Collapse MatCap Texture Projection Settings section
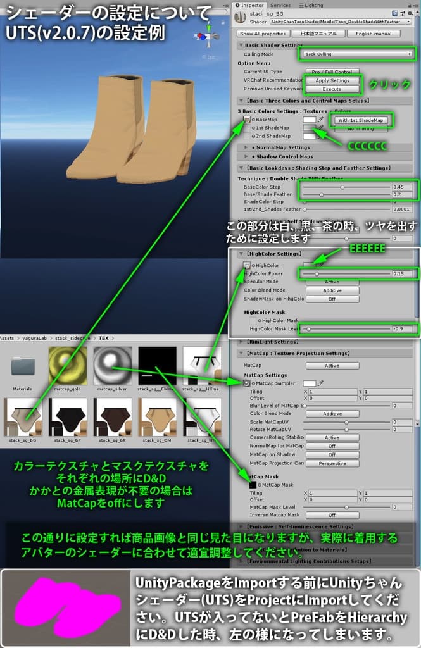The height and width of the screenshot is (648, 421). 241,353
